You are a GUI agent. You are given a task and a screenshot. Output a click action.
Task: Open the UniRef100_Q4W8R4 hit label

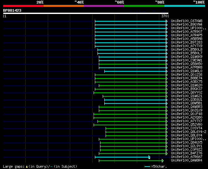pos(187,161)
